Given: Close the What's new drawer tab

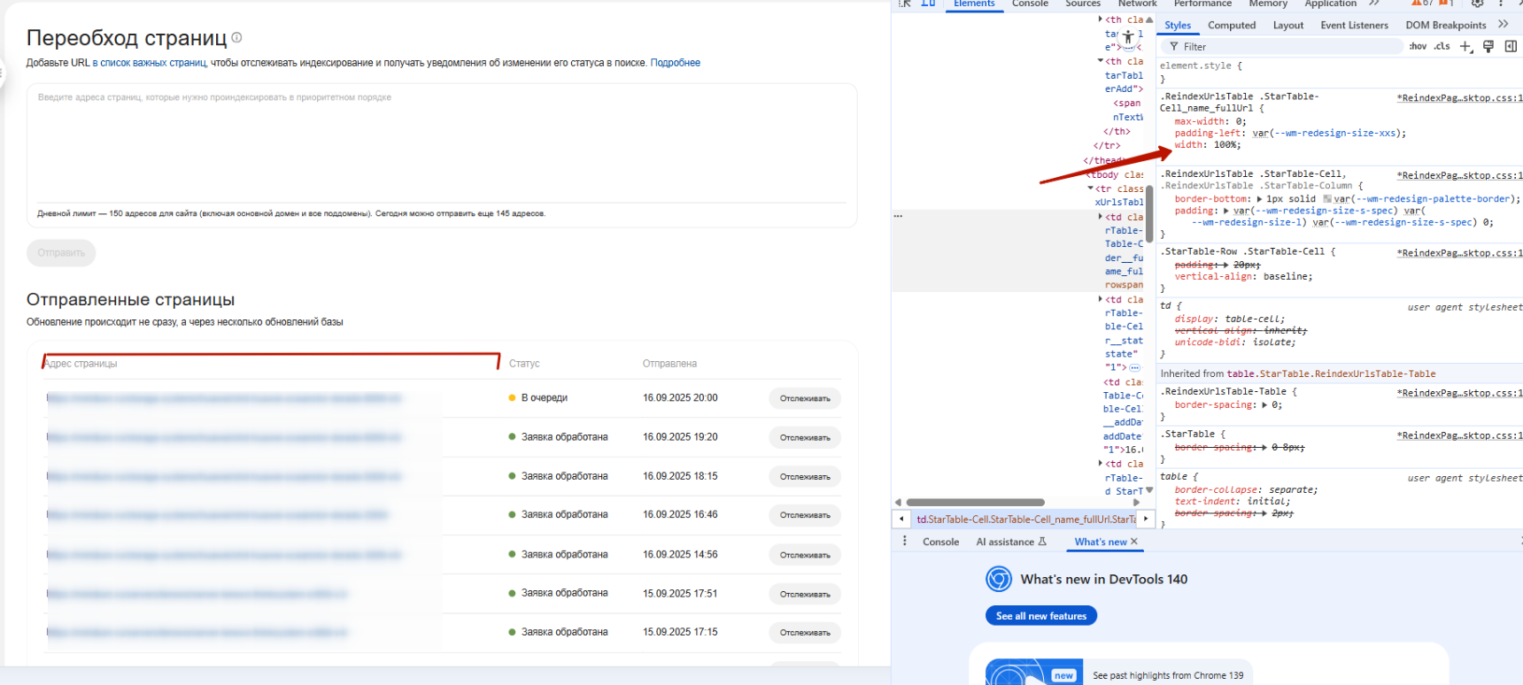Looking at the screenshot, I should [x=1134, y=542].
